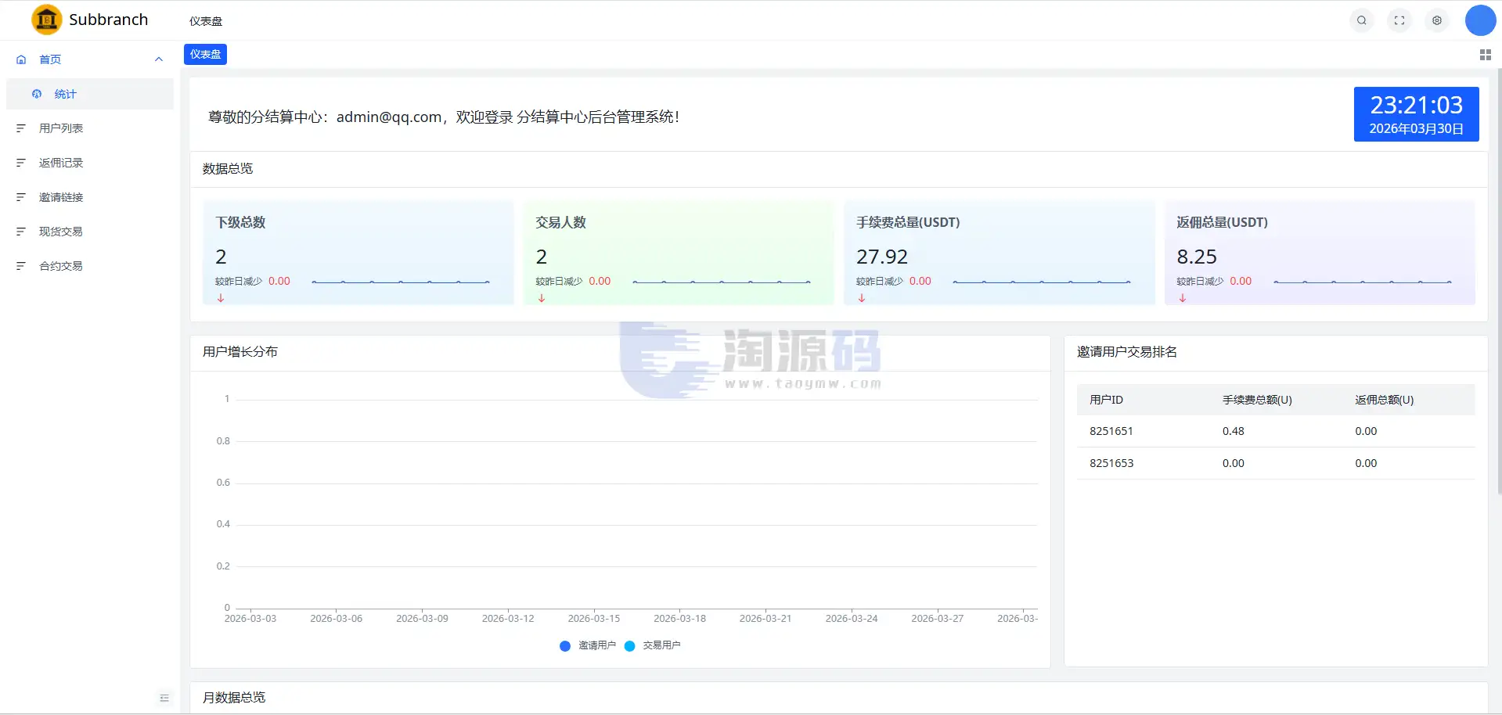This screenshot has height=715, width=1502.
Task: Click the Subbranch logo icon
Action: [46, 20]
